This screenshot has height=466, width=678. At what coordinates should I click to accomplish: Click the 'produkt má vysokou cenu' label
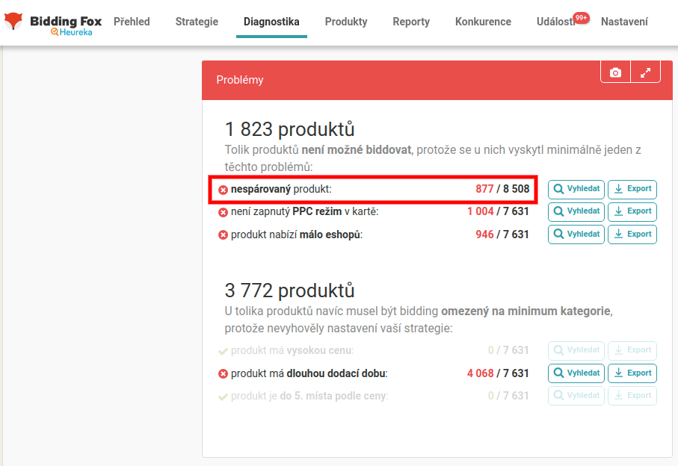[292, 350]
